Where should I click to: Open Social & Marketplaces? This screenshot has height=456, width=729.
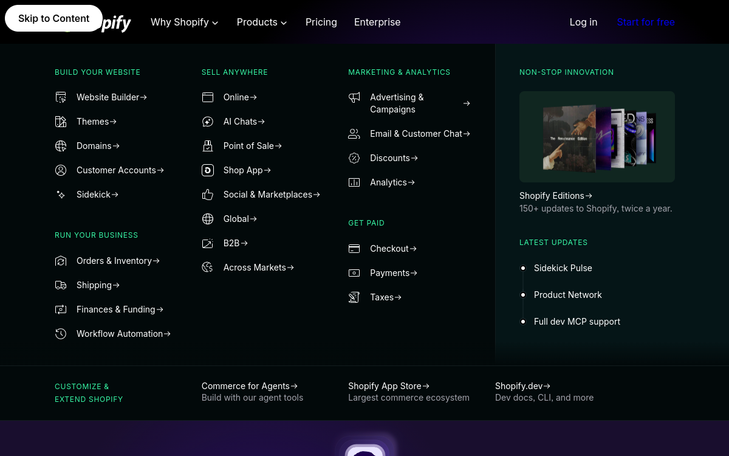coord(272,195)
